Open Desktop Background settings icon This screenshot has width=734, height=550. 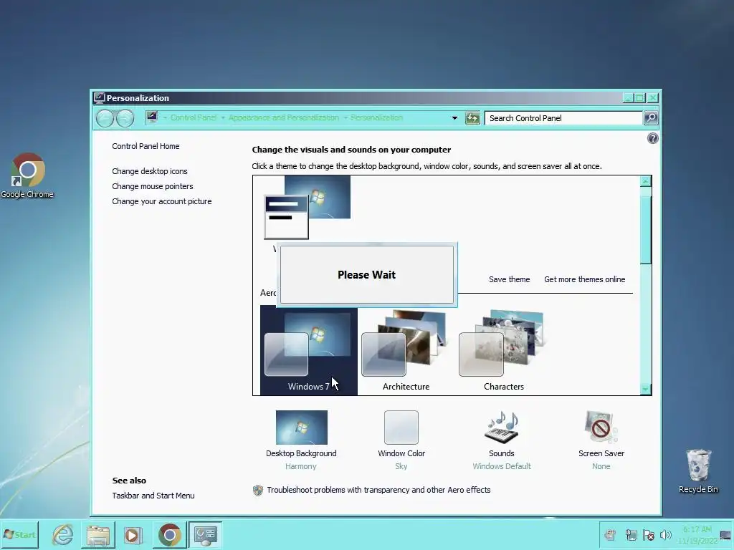click(302, 427)
